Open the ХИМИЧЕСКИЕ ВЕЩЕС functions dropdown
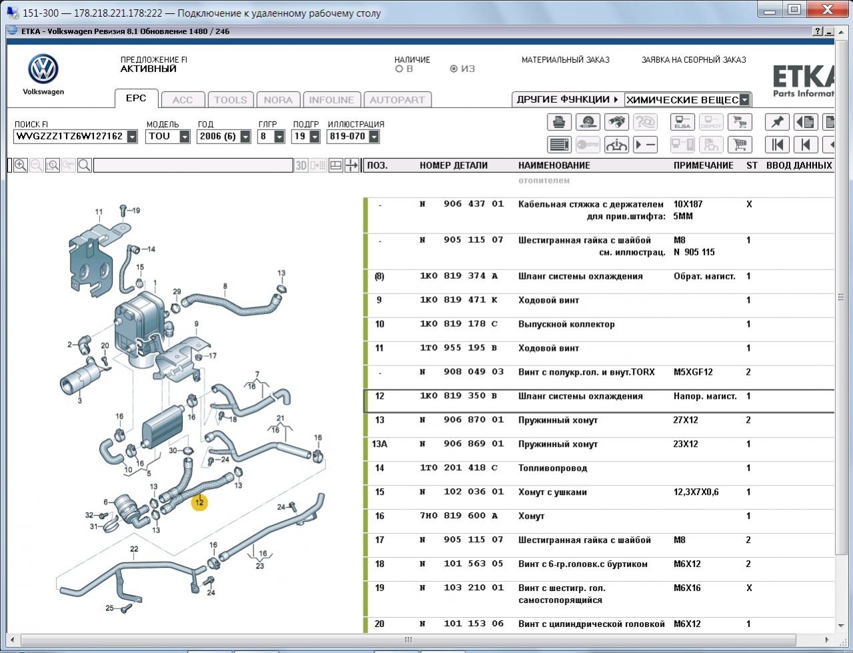 coord(745,100)
